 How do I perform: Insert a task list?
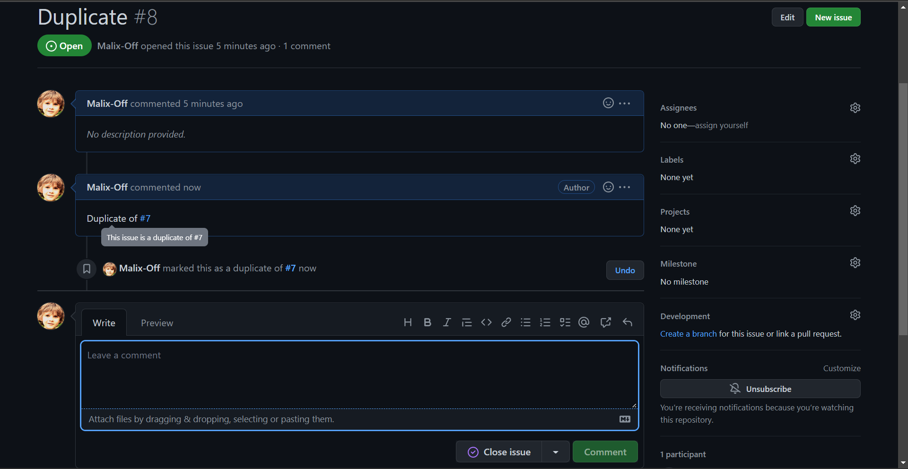565,322
